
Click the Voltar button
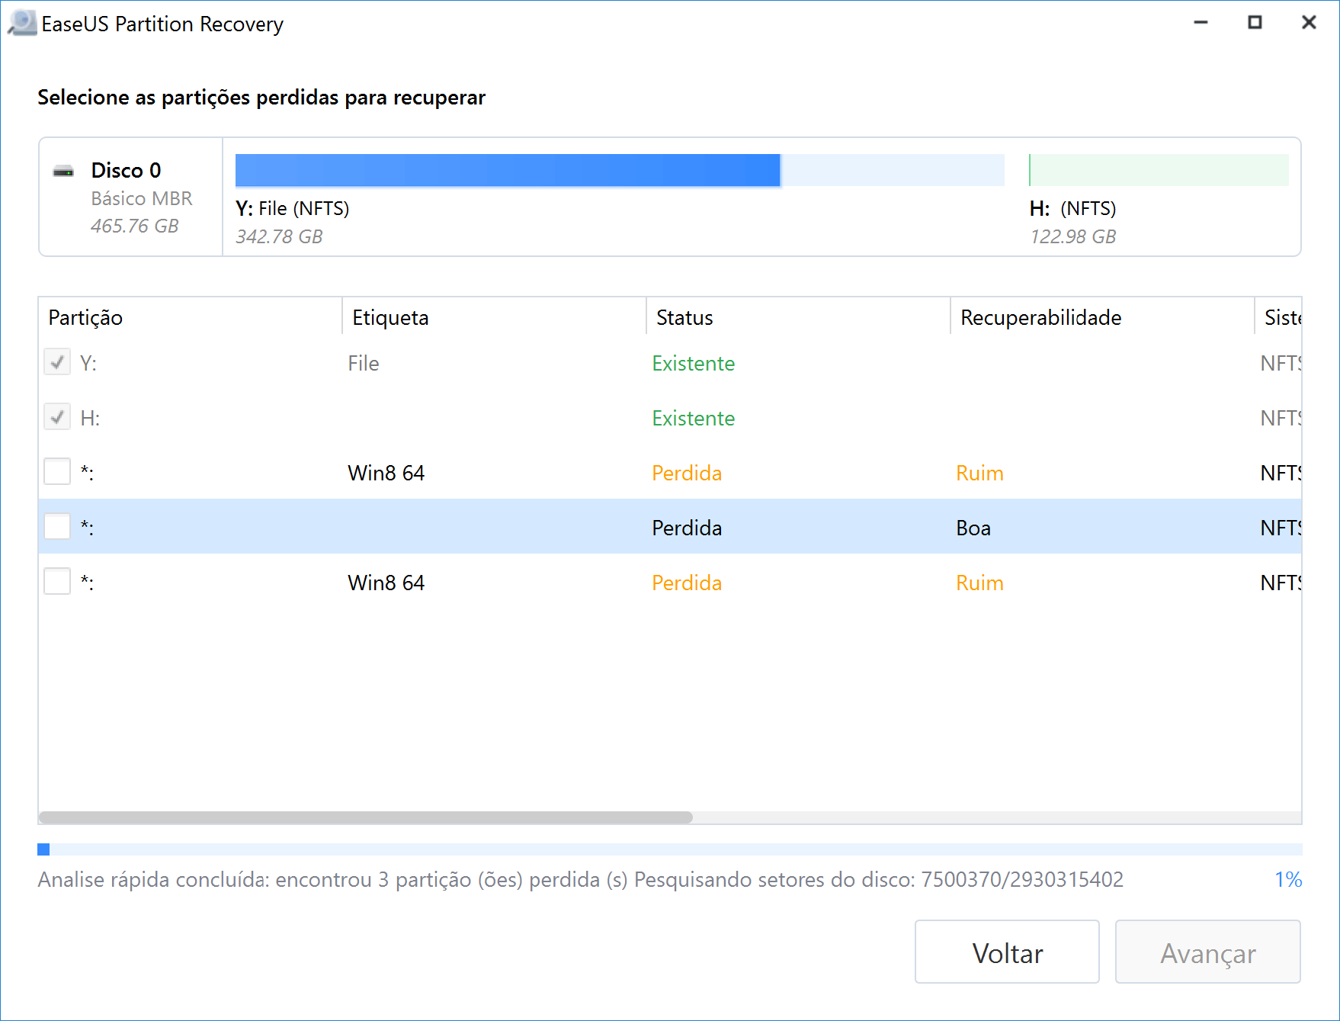click(x=1007, y=952)
